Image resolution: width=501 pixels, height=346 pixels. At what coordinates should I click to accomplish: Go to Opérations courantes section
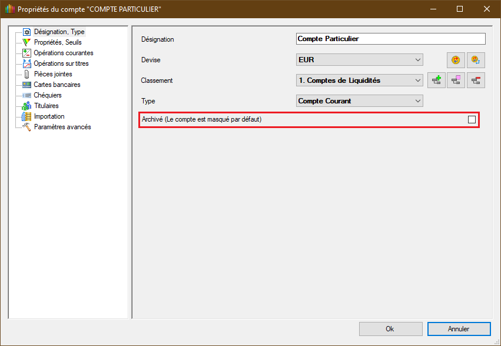63,53
